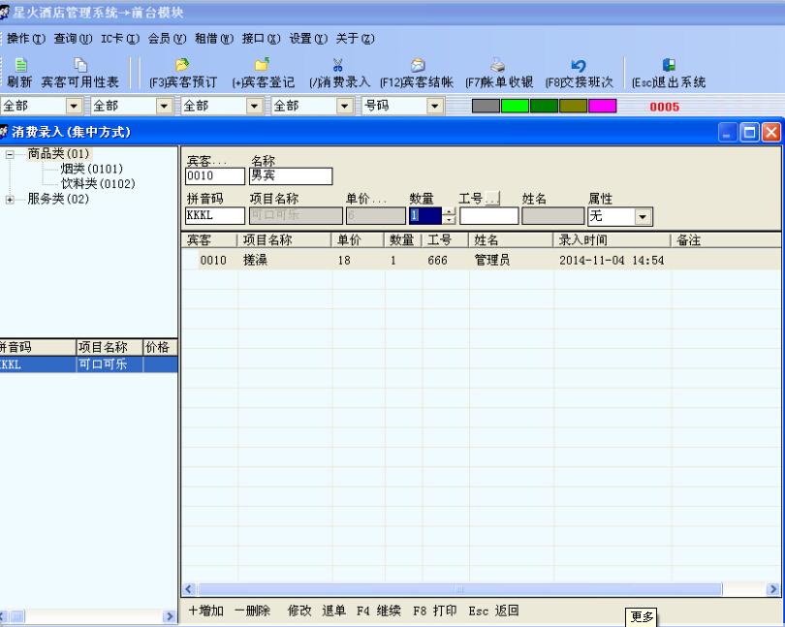Screen dimensions: 785x627
Task: Select 烟类(0101) in the tree
Action: pos(92,169)
